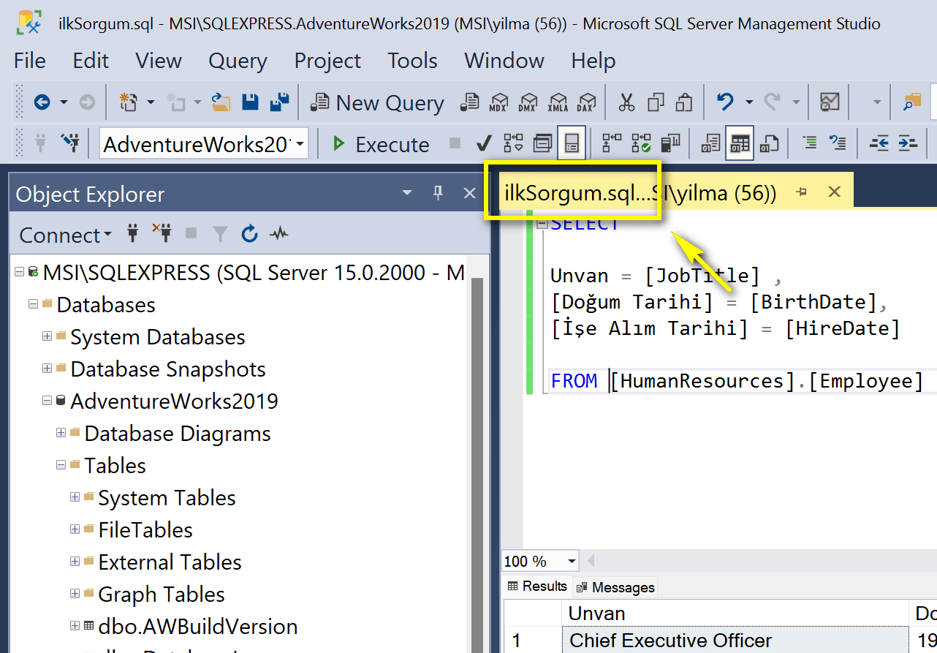Save the file with the single diskette icon
This screenshot has height=653, width=937.
click(250, 102)
